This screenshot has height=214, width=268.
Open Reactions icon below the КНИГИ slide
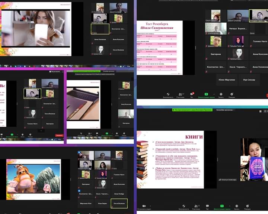246,206
